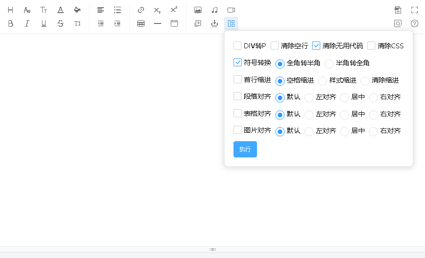
Task: Toggle italic formatting
Action: 27,23
